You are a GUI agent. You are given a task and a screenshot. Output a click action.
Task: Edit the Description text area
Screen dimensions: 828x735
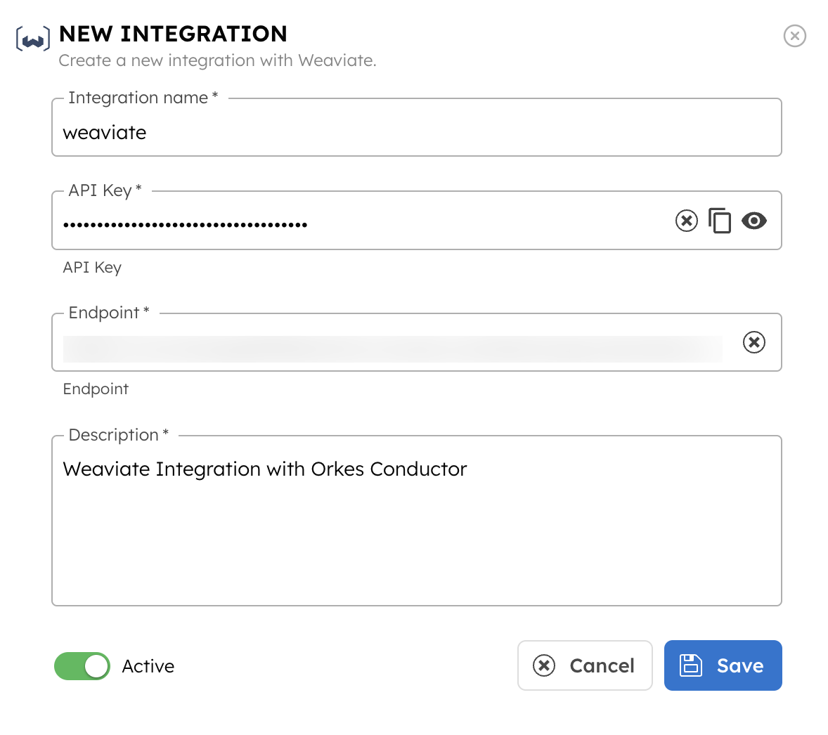click(417, 521)
